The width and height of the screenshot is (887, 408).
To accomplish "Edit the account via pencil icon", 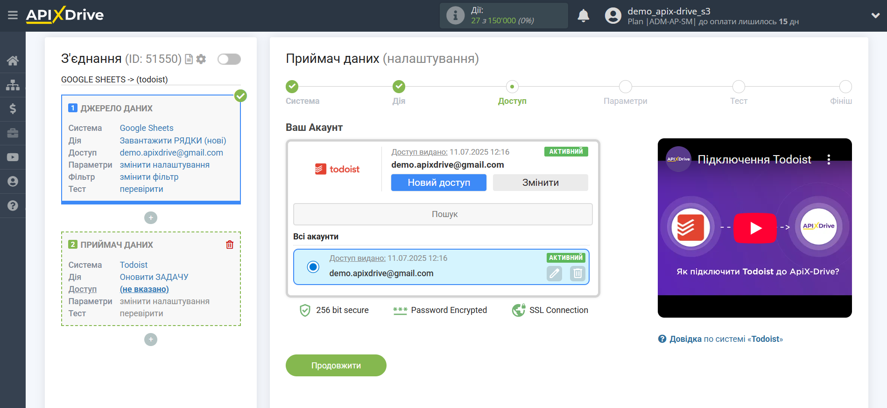I will click(554, 273).
